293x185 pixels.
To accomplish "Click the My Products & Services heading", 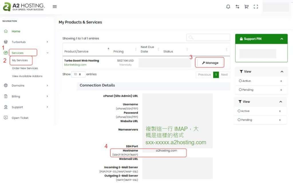I will click(x=80, y=22).
